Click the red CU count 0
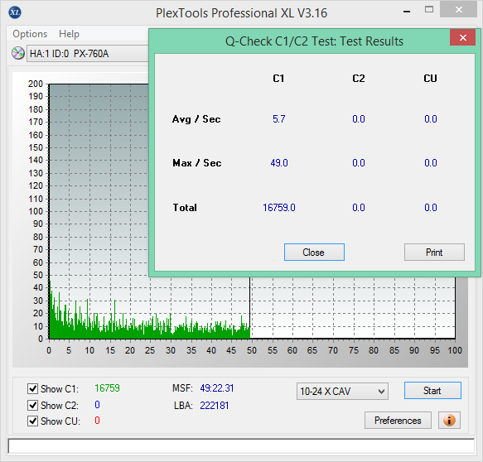Image resolution: width=483 pixels, height=462 pixels. [x=97, y=420]
